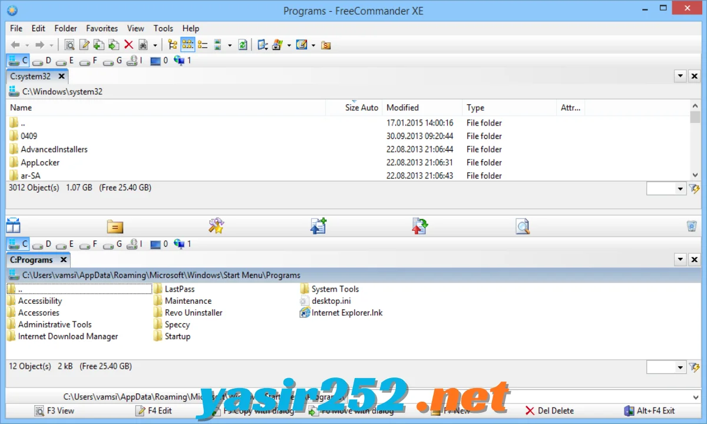Sort by the Size Auto column header
The height and width of the screenshot is (424, 707).
click(354, 108)
